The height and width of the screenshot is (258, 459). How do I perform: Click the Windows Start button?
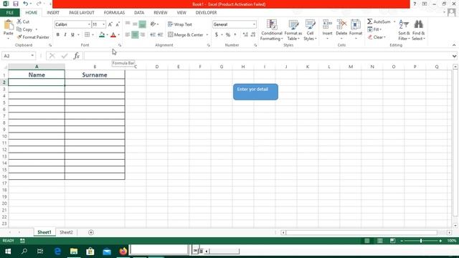(8, 251)
